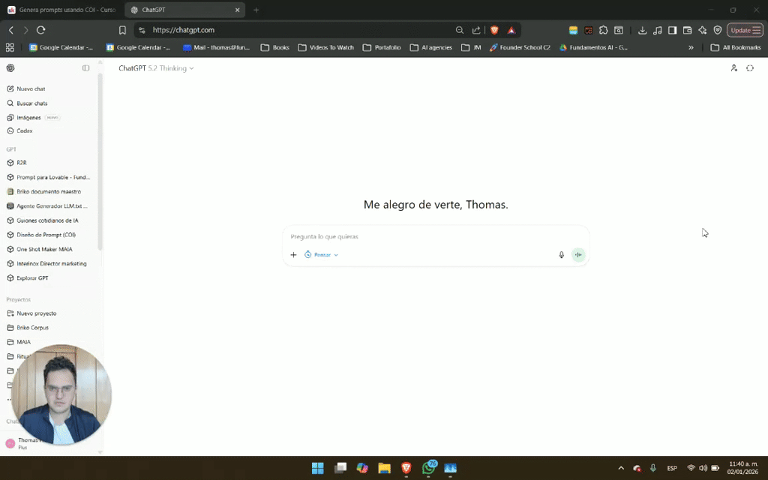Open the Brave VPN shield icon
Viewport: 768px width, 480px height.
[x=718, y=30]
